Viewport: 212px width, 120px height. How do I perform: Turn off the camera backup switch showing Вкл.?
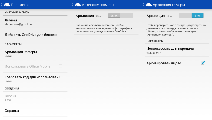(x=191, y=16)
